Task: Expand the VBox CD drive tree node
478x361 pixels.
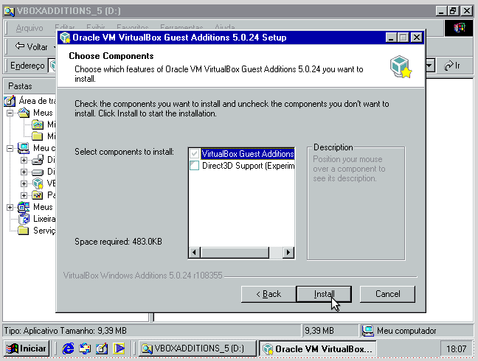Action: [x=24, y=183]
